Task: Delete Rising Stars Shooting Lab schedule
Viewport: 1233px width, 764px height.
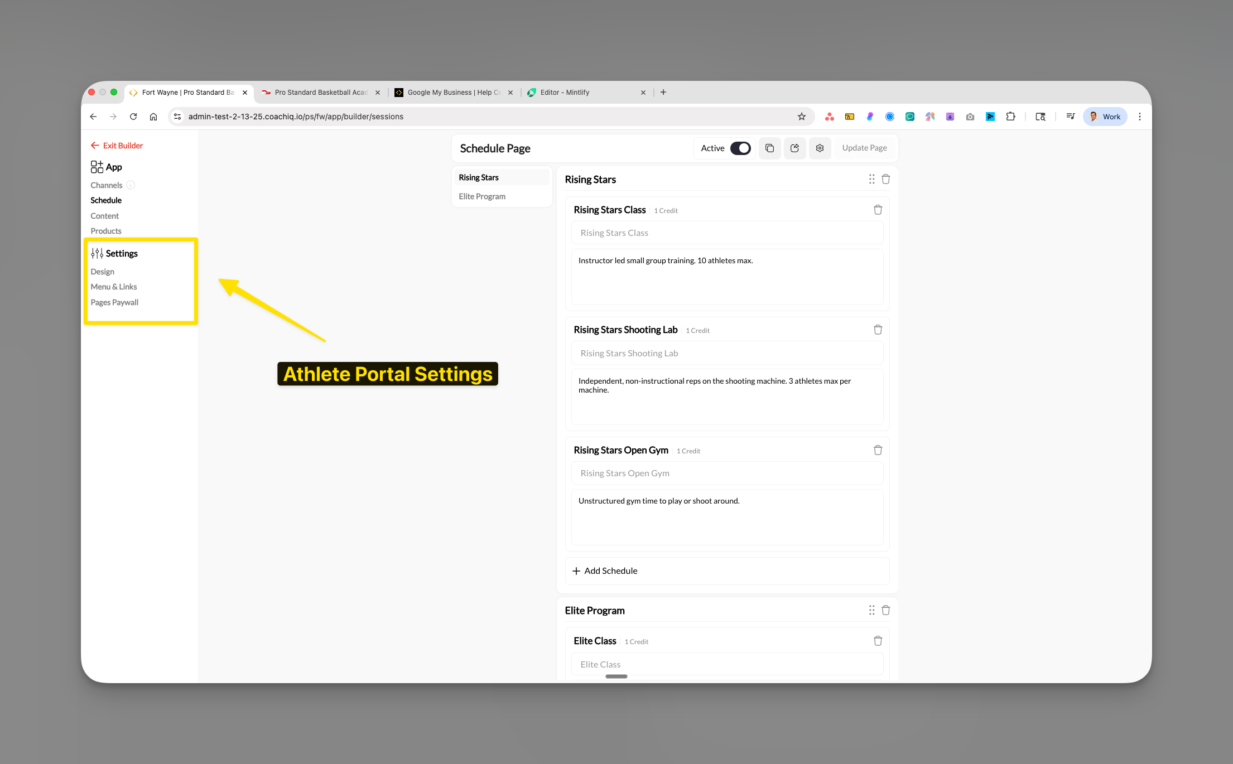Action: point(878,330)
